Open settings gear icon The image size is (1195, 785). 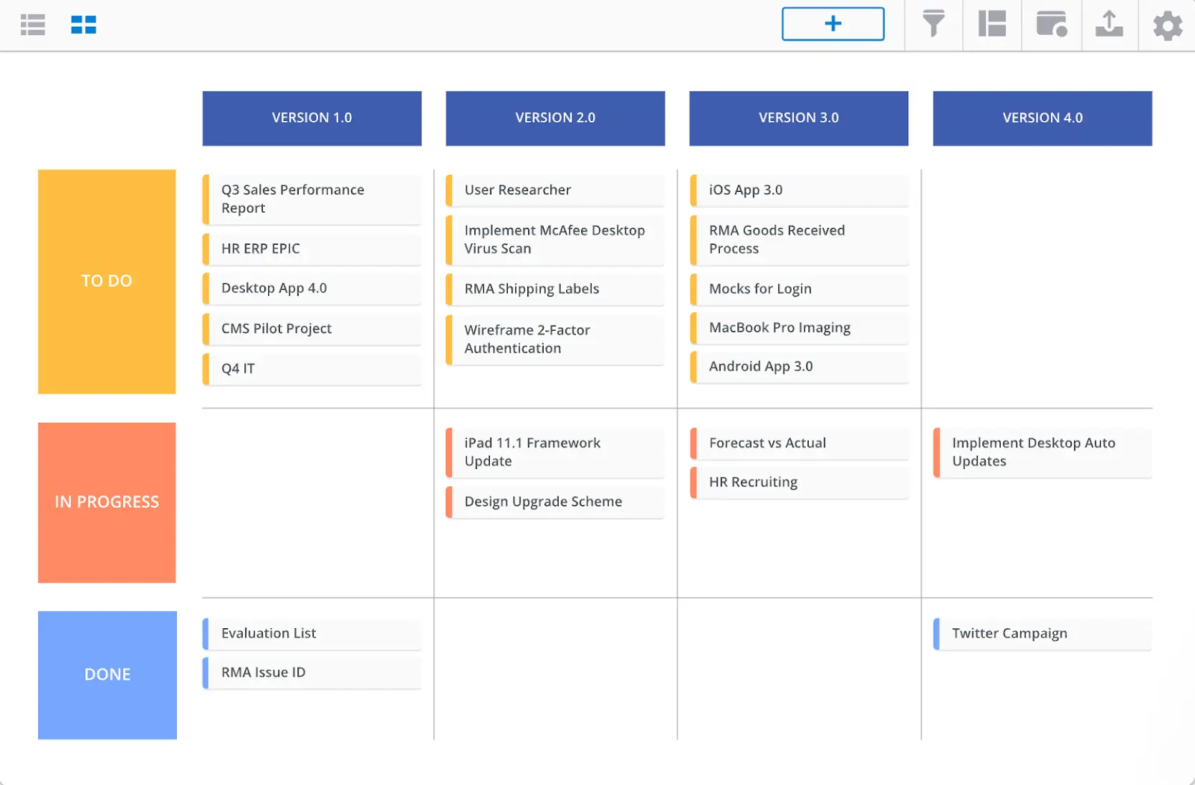(x=1167, y=25)
